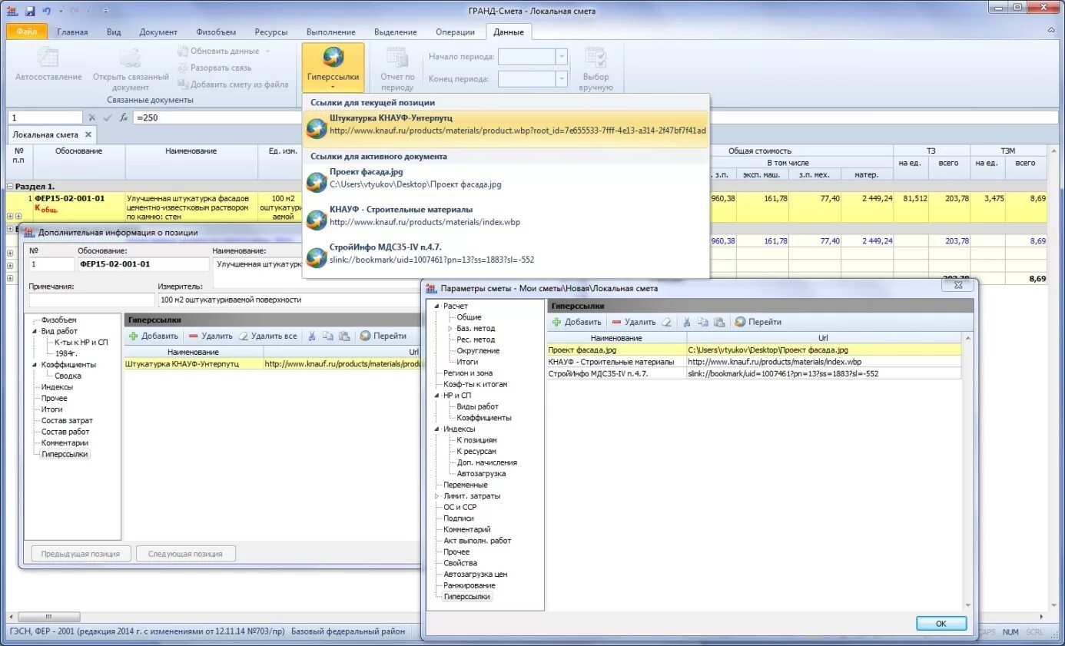Click the main window horizontal scrollbar thumb
This screenshot has width=1065, height=646.
[x=48, y=617]
